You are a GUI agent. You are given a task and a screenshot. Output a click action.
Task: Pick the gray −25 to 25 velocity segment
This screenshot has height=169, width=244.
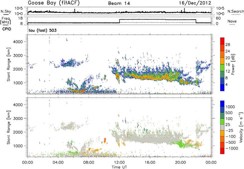222,127
